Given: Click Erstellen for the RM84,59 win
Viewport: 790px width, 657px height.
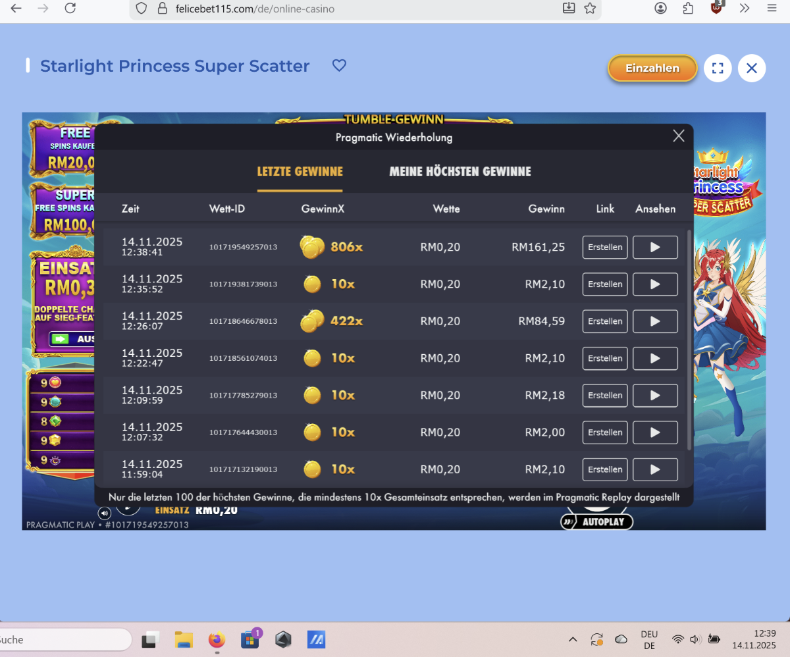Looking at the screenshot, I should tap(605, 321).
